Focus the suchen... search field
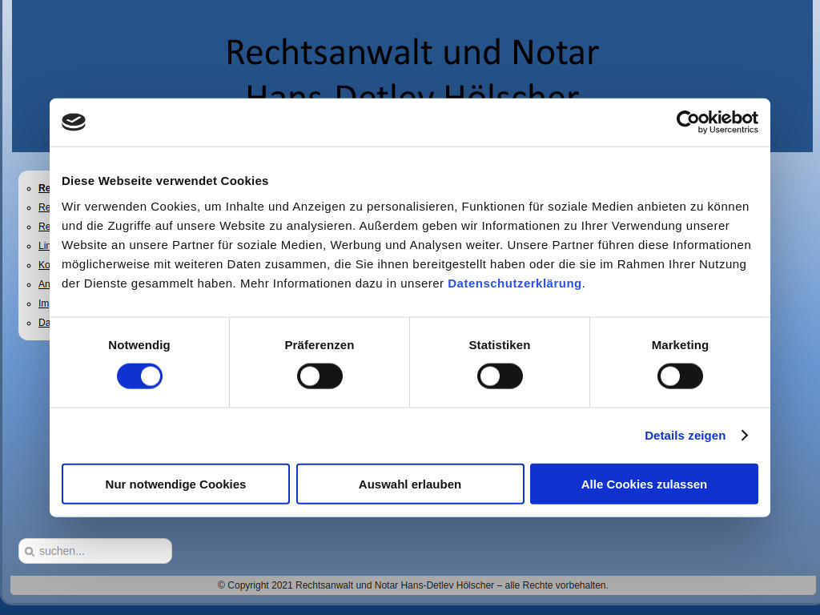The height and width of the screenshot is (615, 820). [x=95, y=551]
